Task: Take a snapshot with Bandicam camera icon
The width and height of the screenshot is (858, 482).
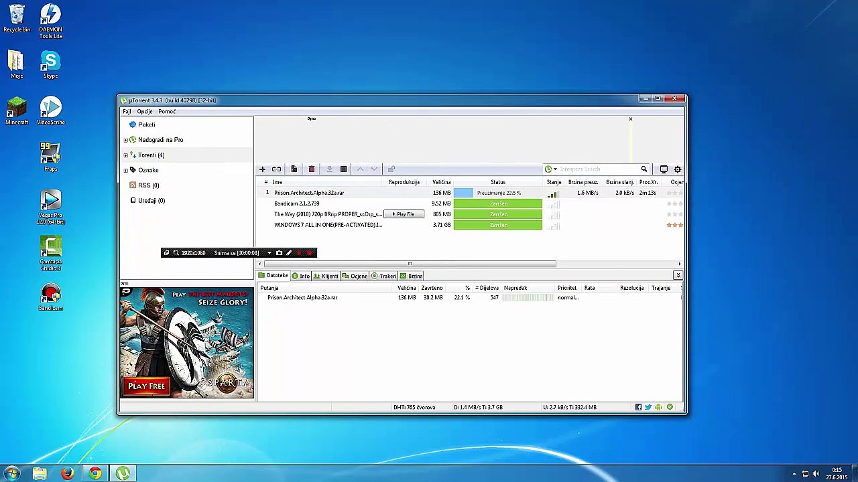Action: (x=279, y=253)
